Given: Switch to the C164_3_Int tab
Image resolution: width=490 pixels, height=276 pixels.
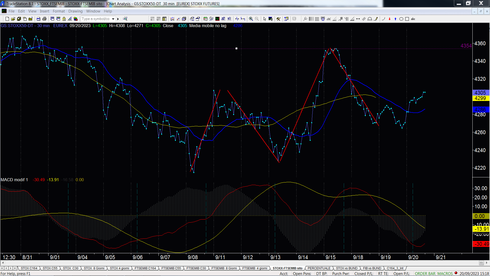Looking at the screenshot, I should coord(395,268).
